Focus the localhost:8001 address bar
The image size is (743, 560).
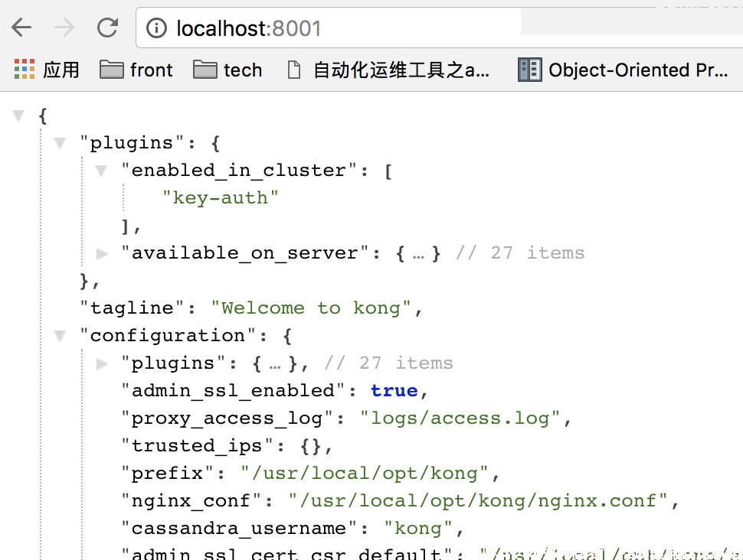point(439,28)
